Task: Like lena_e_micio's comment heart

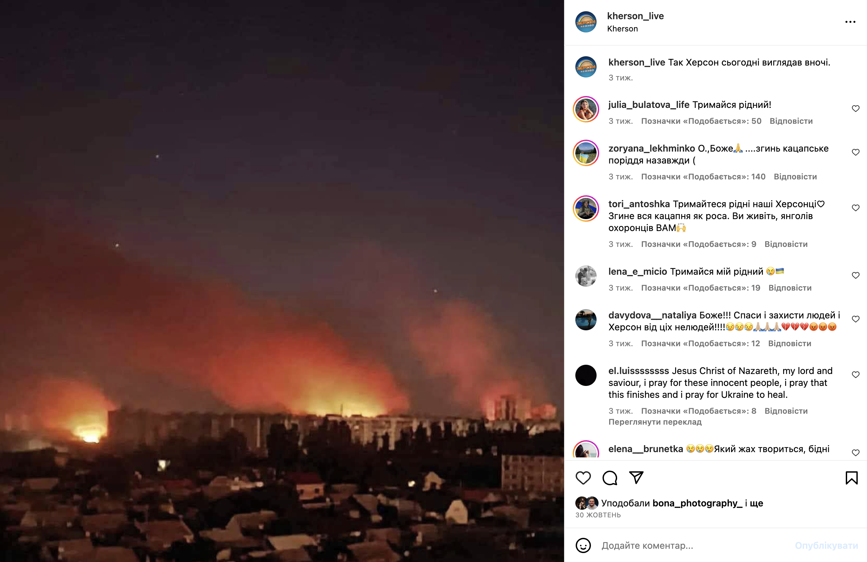Action: point(855,275)
